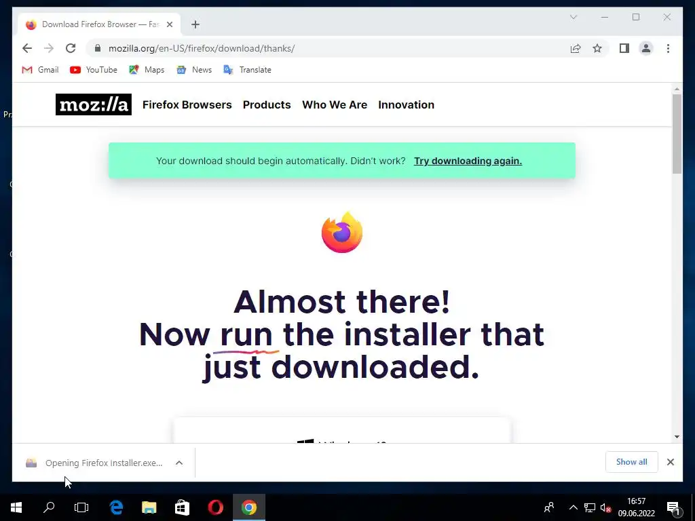
Task: Share this page via the share icon
Action: 576,48
